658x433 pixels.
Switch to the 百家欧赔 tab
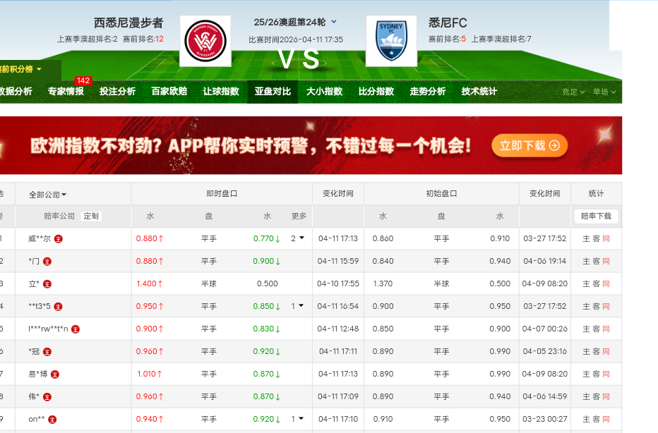pyautogui.click(x=169, y=92)
